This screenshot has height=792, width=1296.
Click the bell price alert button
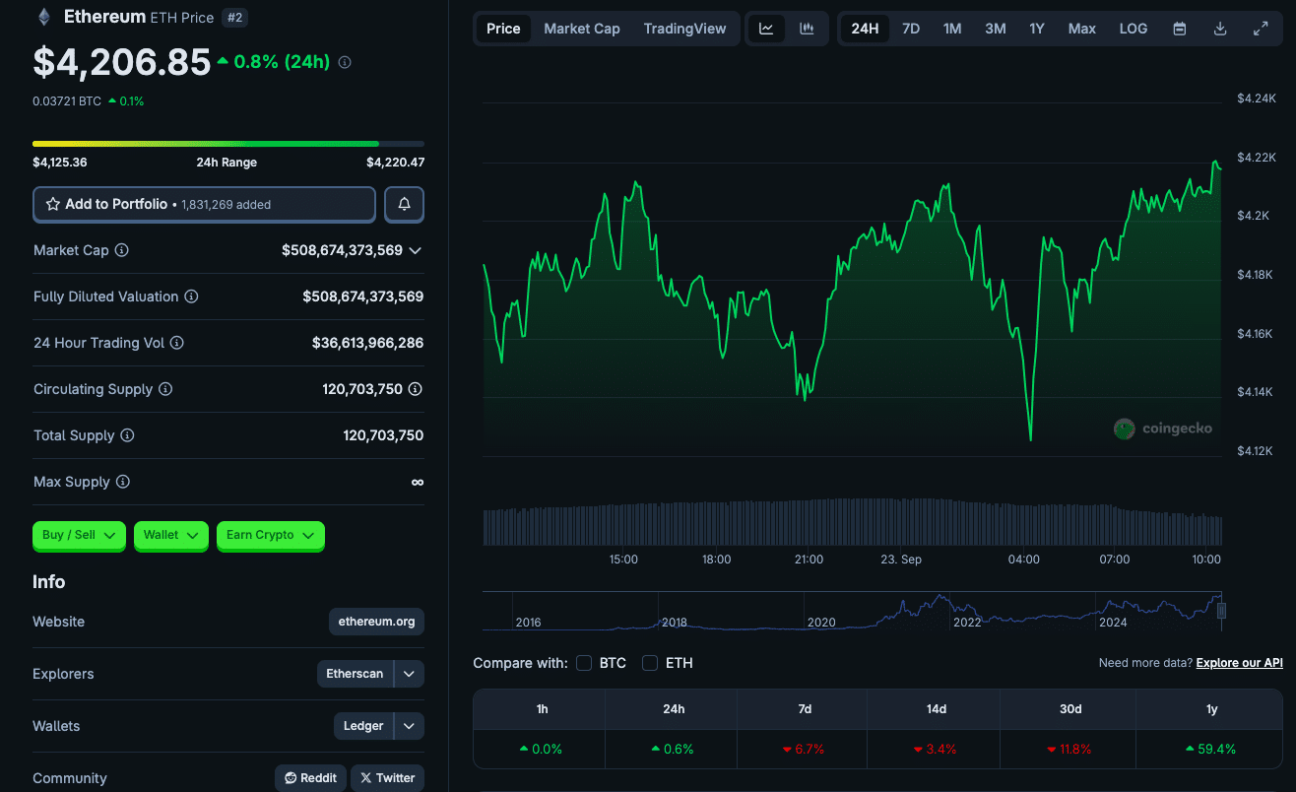click(404, 204)
